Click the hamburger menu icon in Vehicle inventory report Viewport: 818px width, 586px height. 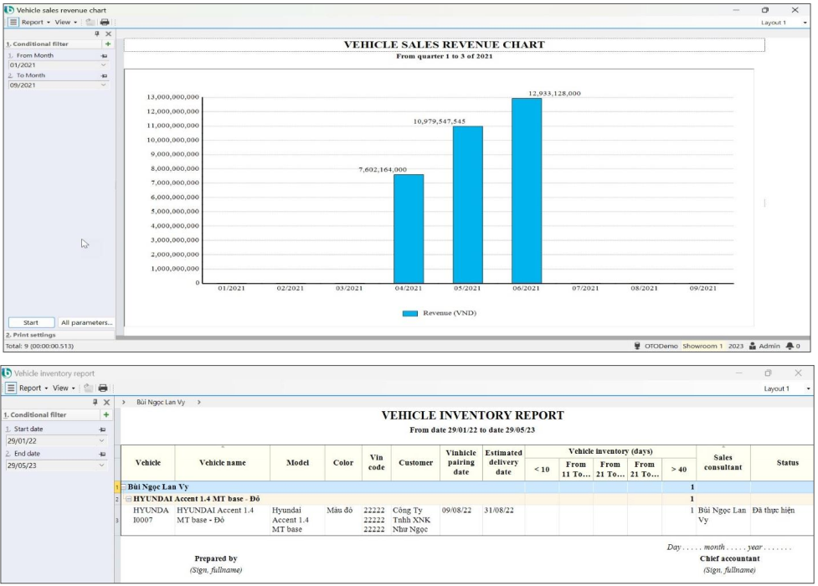[x=12, y=388]
